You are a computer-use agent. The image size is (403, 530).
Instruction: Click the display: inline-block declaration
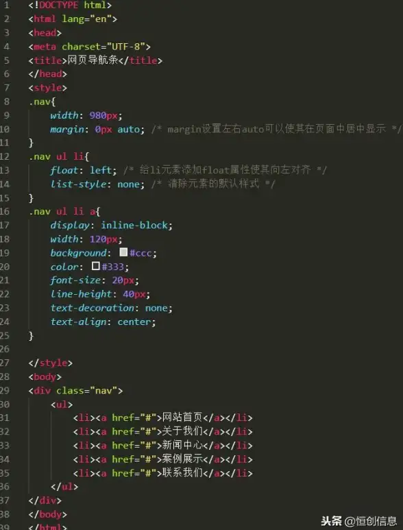[x=112, y=226]
